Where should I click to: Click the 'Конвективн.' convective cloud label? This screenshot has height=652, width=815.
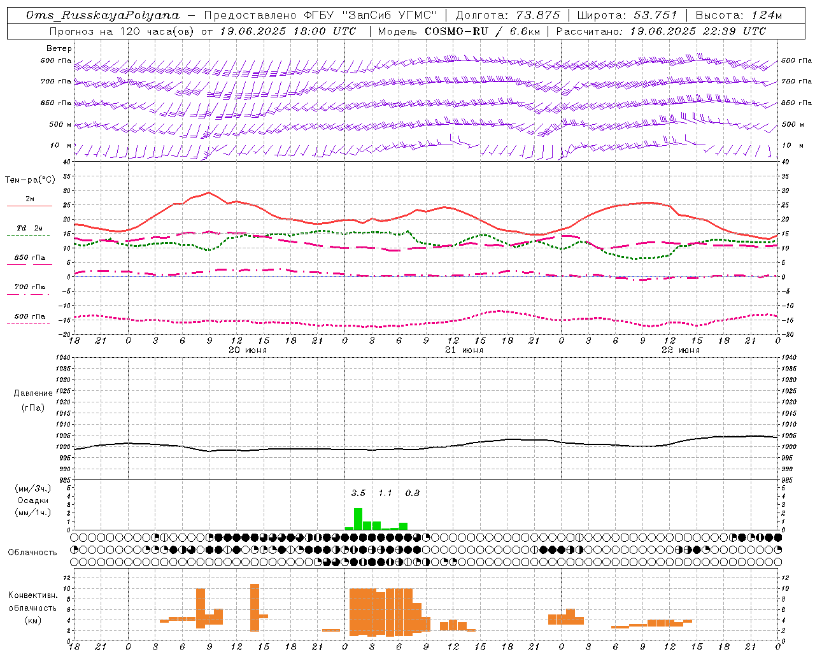[x=33, y=595]
